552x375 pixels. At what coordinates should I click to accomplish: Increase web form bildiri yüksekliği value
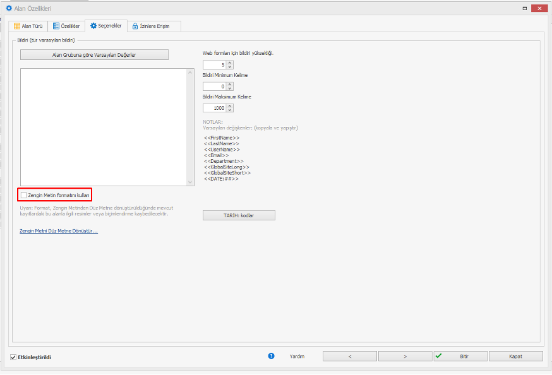point(230,63)
